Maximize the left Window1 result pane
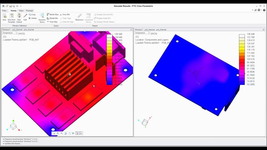The image size is (267, 150). point(131,30)
